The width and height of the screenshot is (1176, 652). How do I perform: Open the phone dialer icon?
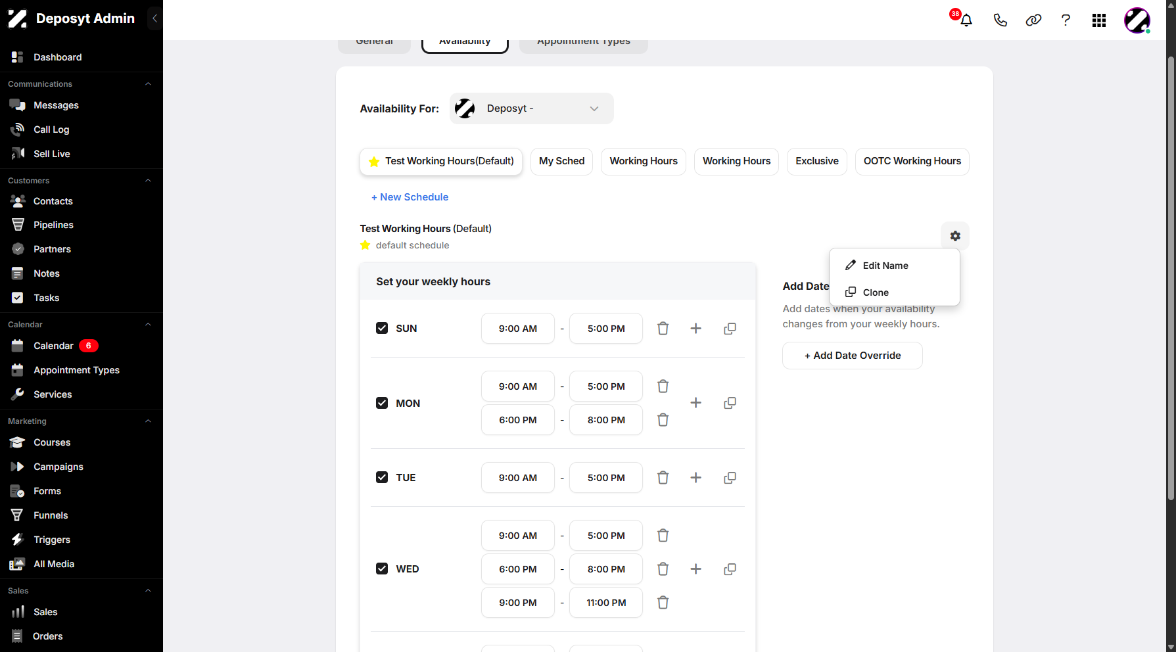coord(1000,20)
